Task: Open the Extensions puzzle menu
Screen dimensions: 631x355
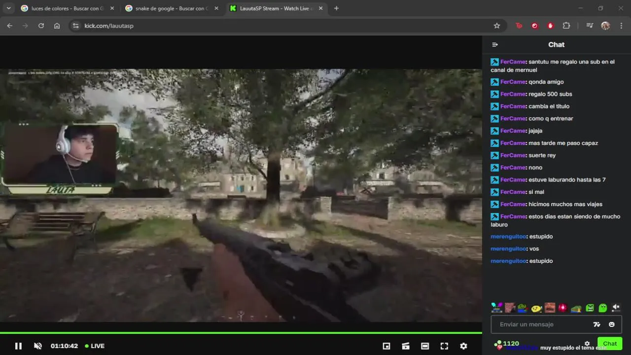Action: 566,26
